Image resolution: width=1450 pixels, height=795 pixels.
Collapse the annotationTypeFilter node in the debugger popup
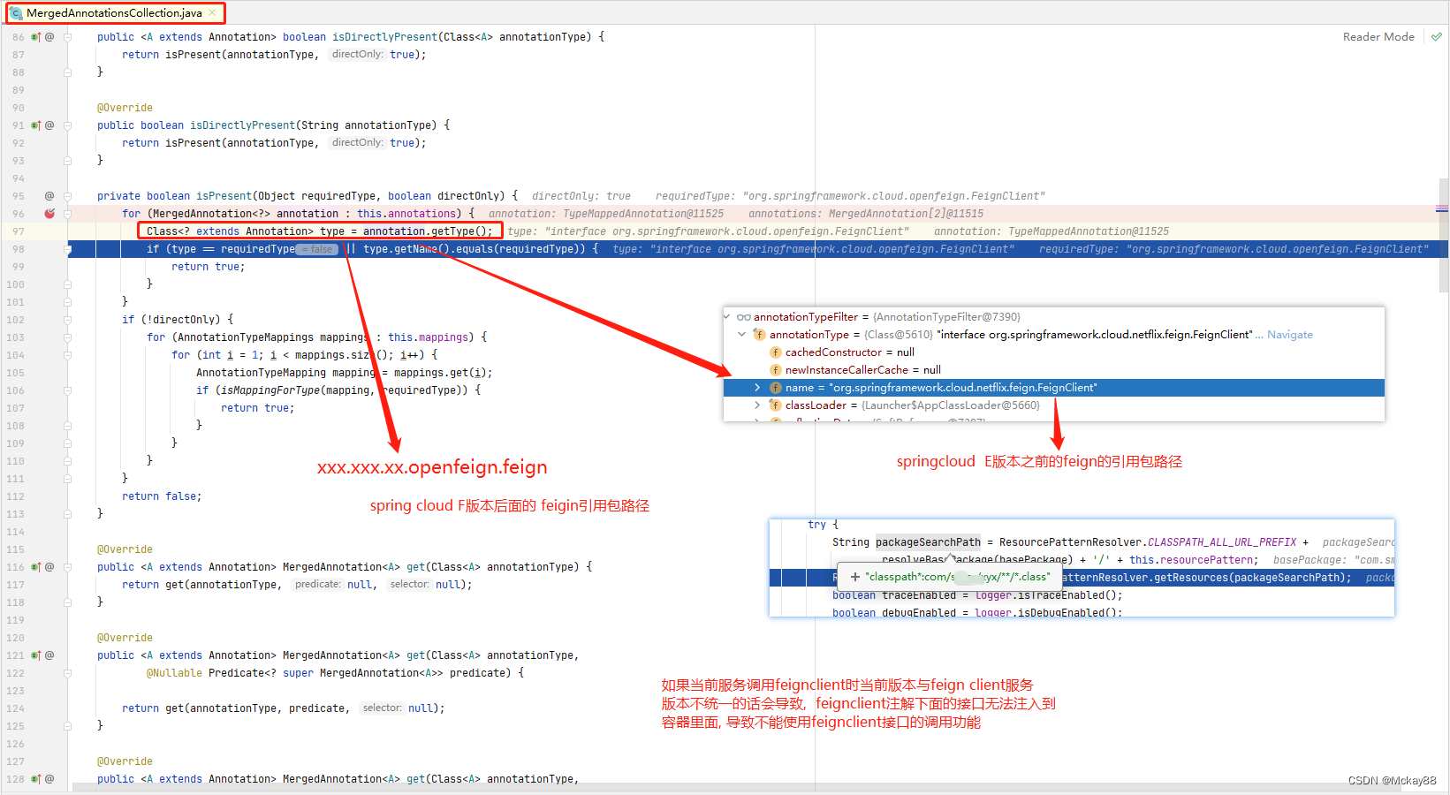pos(727,317)
